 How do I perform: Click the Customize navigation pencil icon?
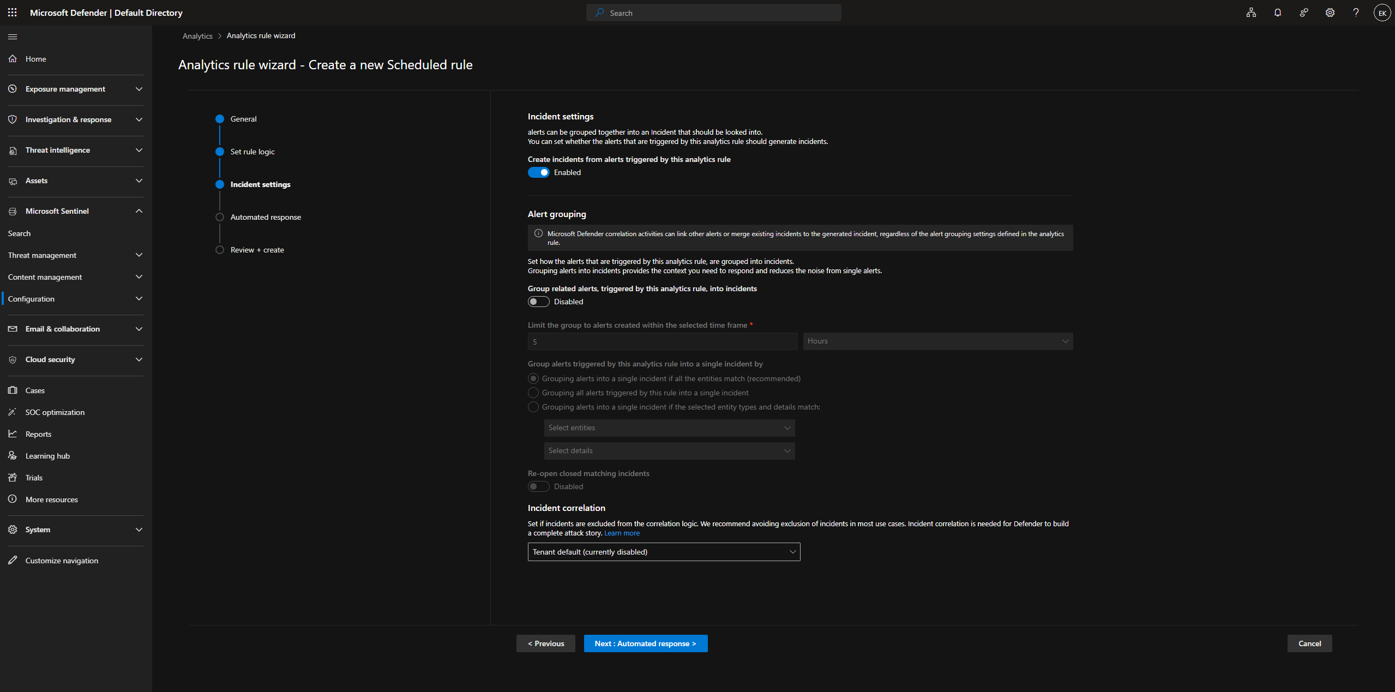coord(13,561)
